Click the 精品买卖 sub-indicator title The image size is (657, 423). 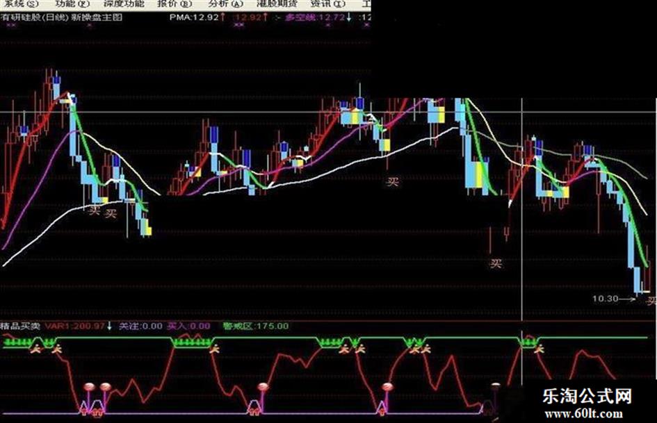click(x=20, y=326)
